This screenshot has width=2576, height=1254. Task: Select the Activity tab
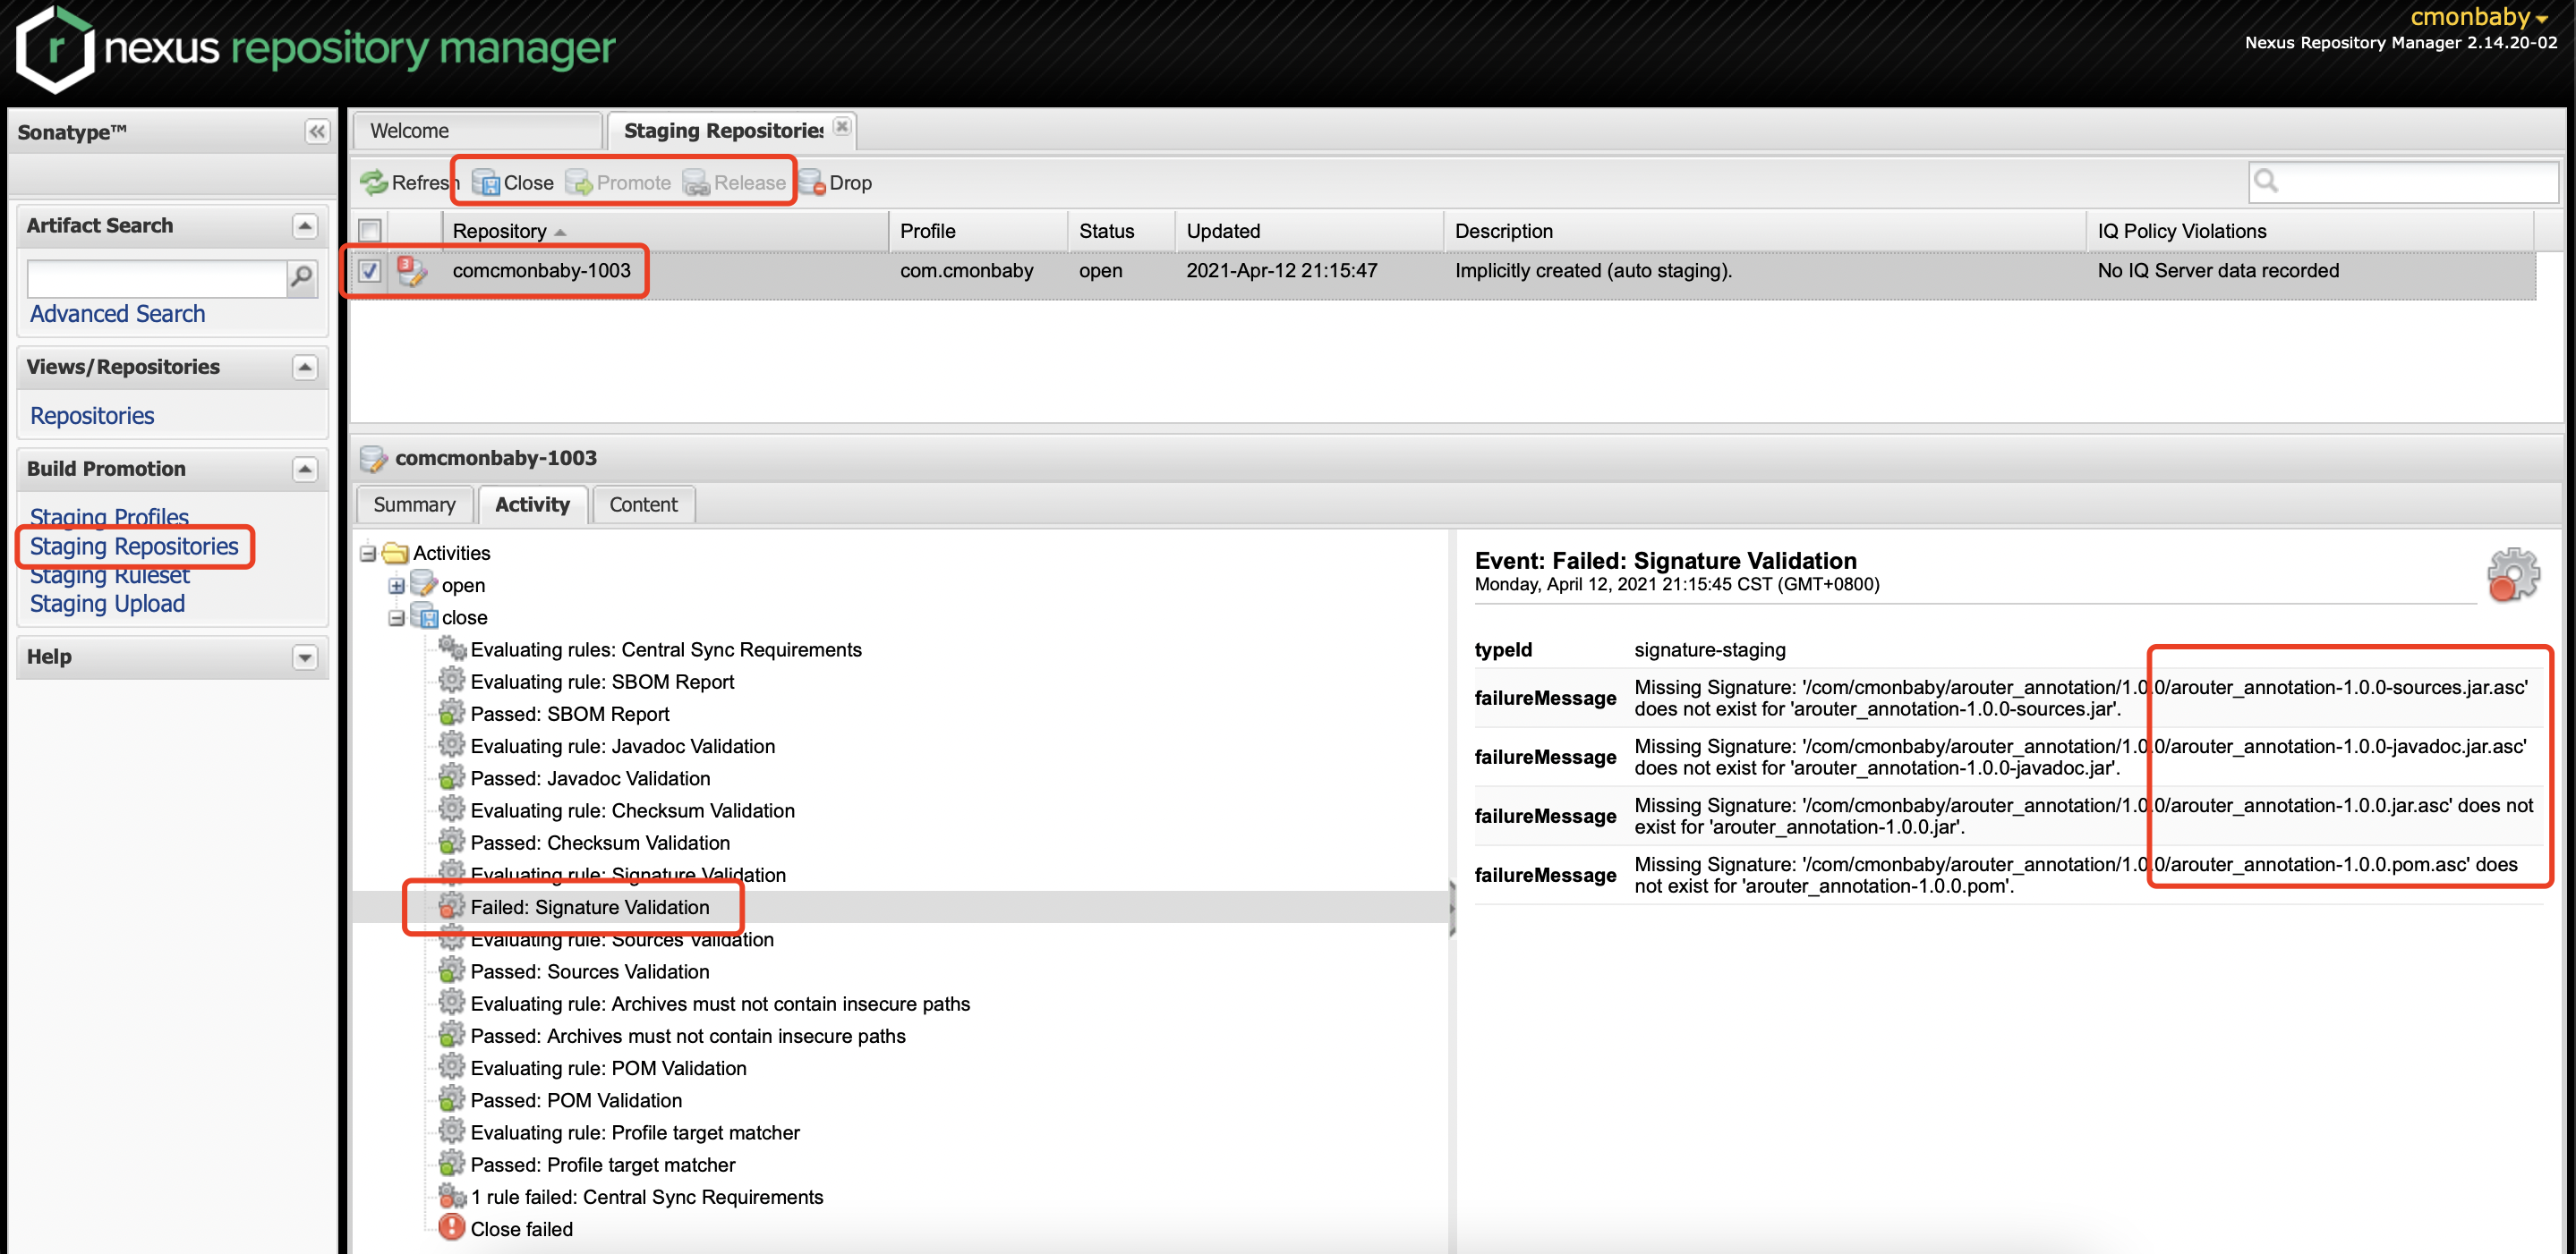pos(532,504)
